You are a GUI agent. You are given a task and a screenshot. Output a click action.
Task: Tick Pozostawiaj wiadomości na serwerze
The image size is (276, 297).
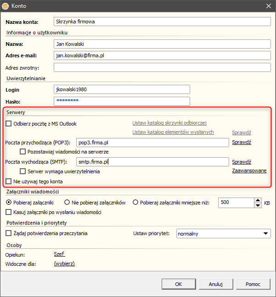click(23, 152)
